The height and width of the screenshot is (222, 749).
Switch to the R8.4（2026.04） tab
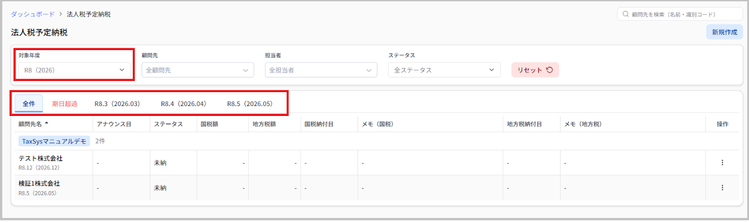pyautogui.click(x=184, y=104)
